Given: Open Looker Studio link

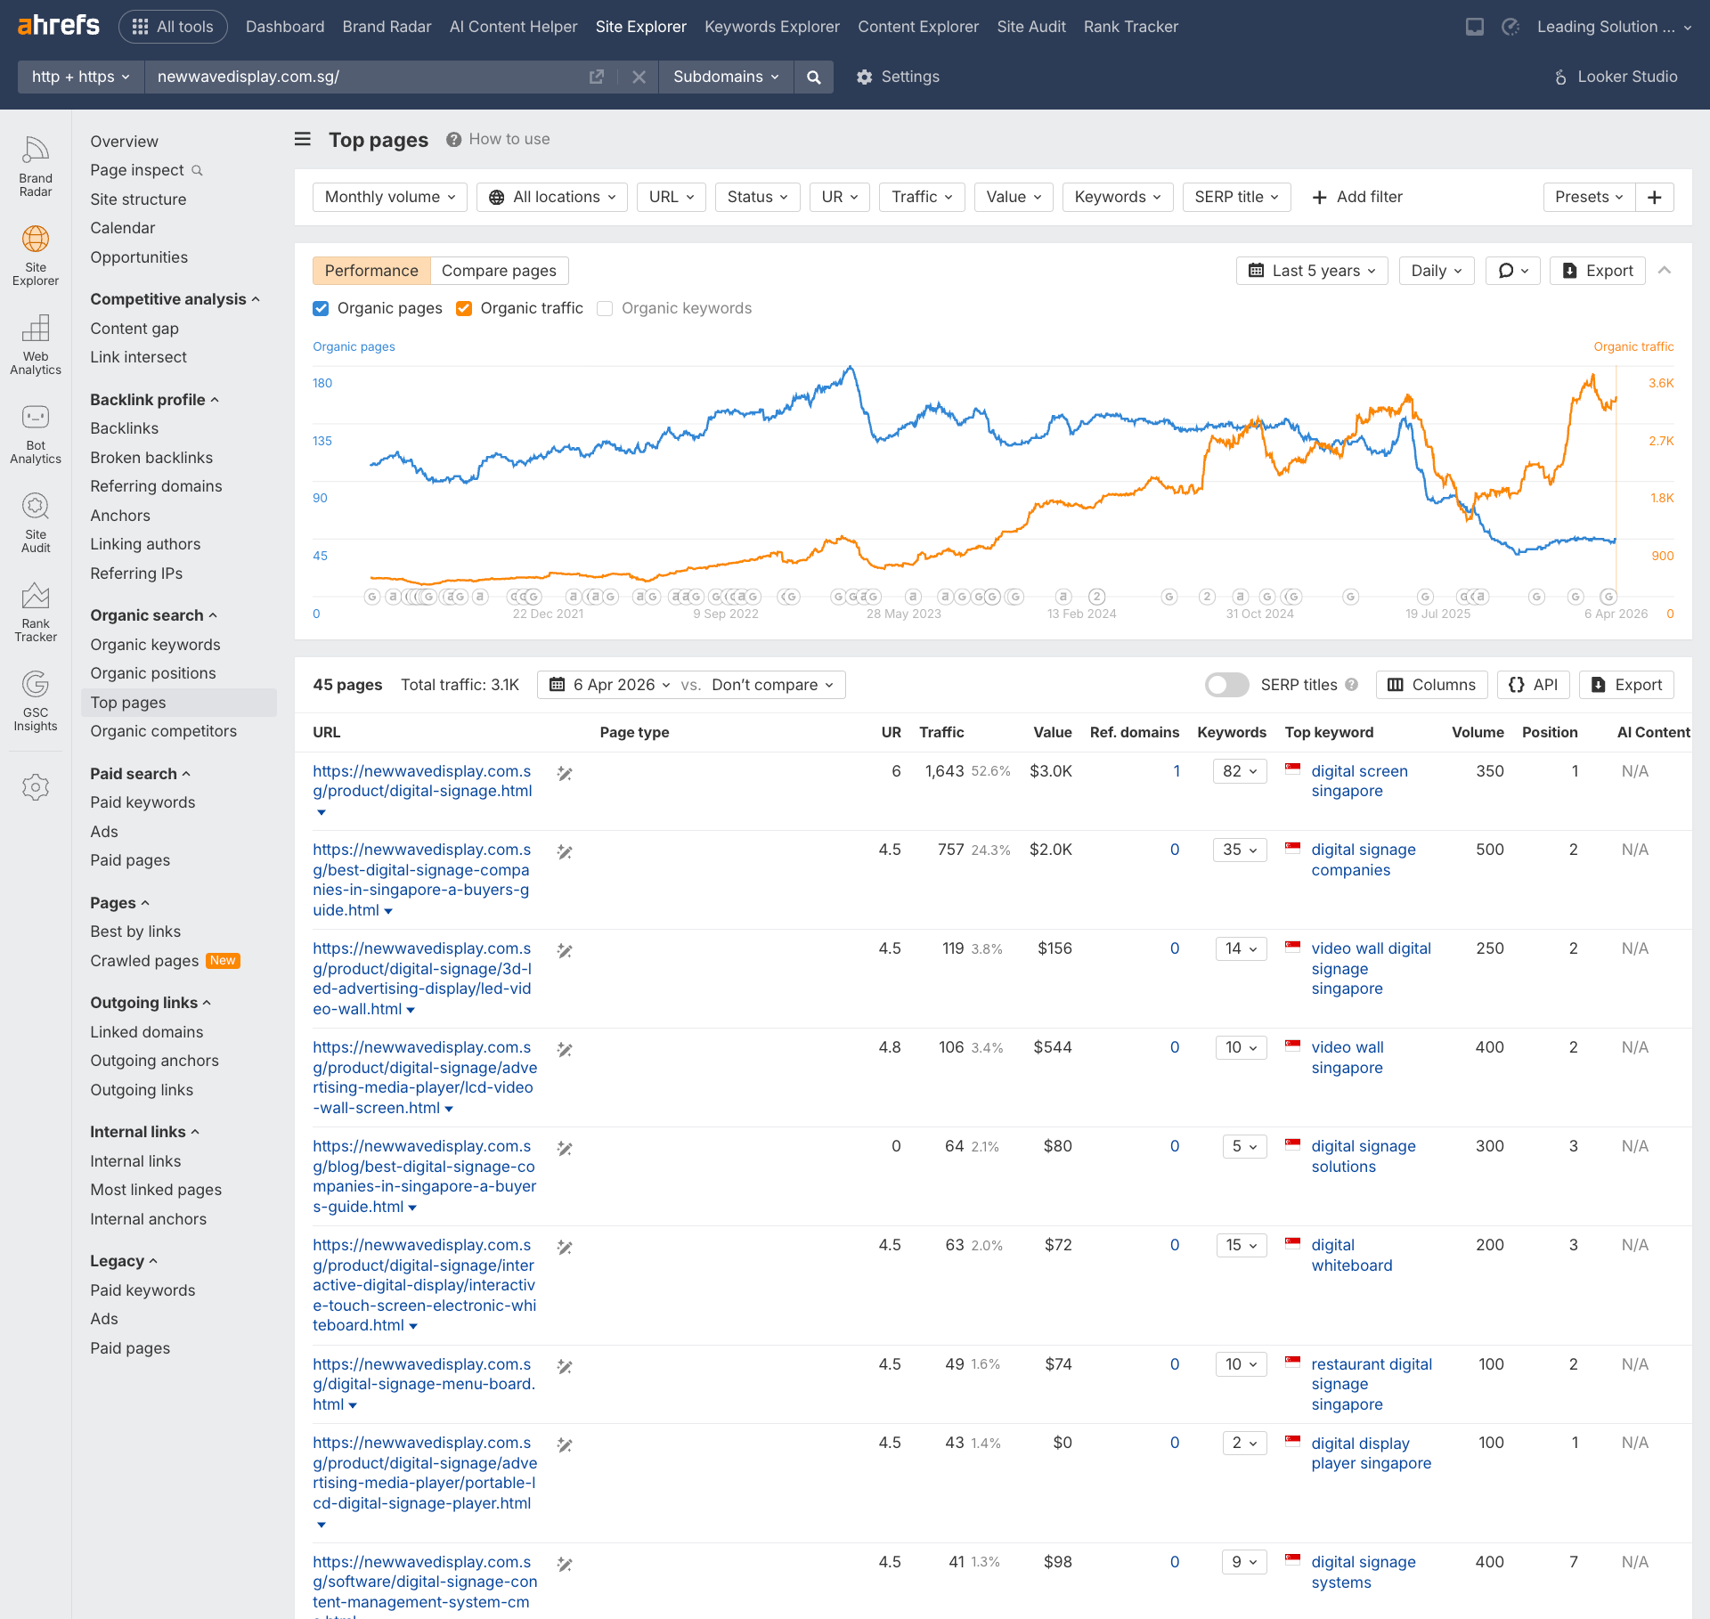Looking at the screenshot, I should point(1616,77).
